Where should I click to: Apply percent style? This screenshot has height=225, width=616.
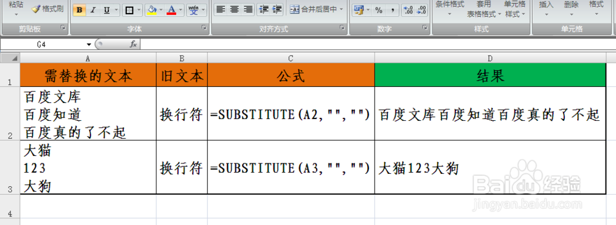379,10
